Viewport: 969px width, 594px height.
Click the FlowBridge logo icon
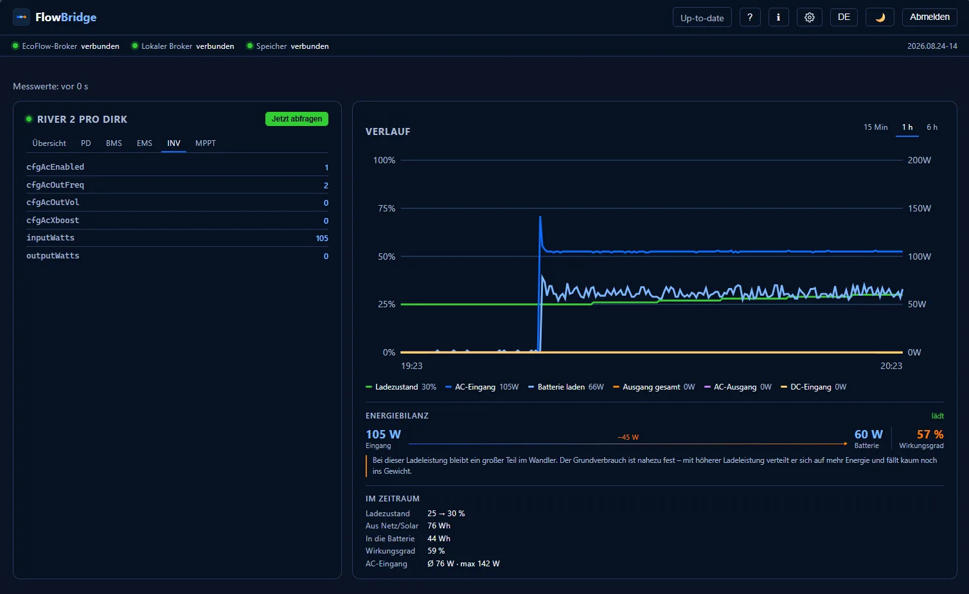point(21,17)
